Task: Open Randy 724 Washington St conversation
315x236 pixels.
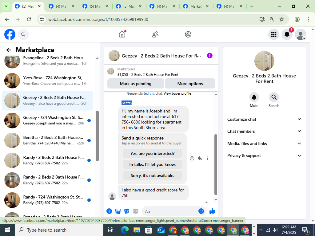Action: point(48,200)
